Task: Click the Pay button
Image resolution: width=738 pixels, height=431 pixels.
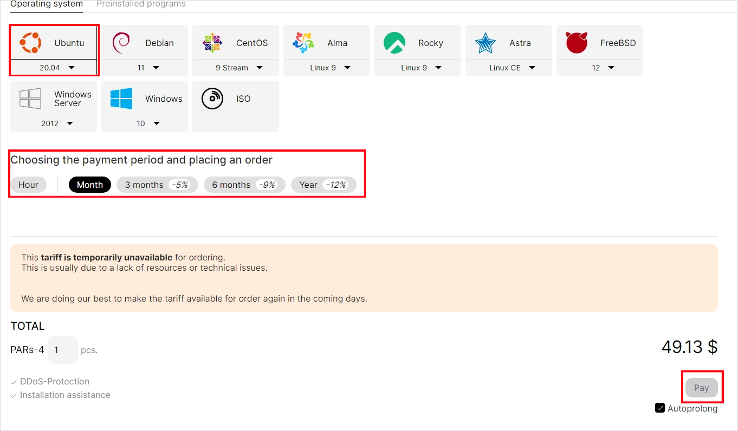Action: pos(702,388)
